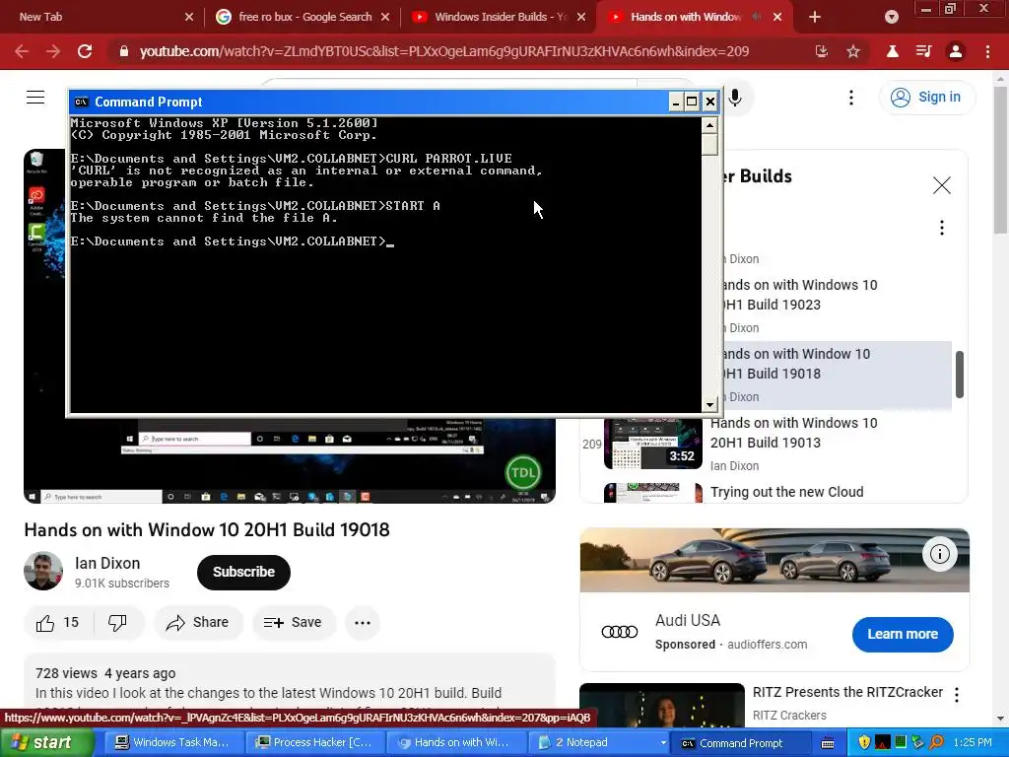The image size is (1009, 757).
Task: Click the voice search microphone icon
Action: click(735, 98)
